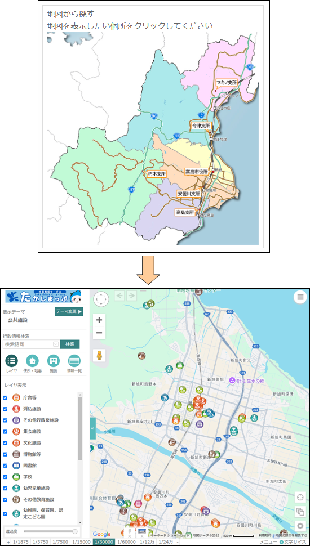This screenshot has height=546, width=310.
Task: Open the テーマ変更 theme switcher
Action: 69,312
